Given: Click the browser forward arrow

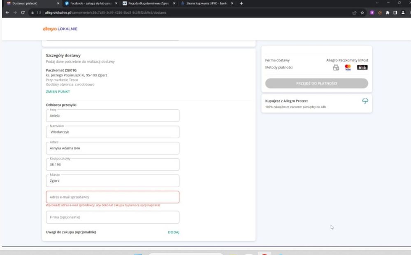Looking at the screenshot, I should [x=15, y=12].
